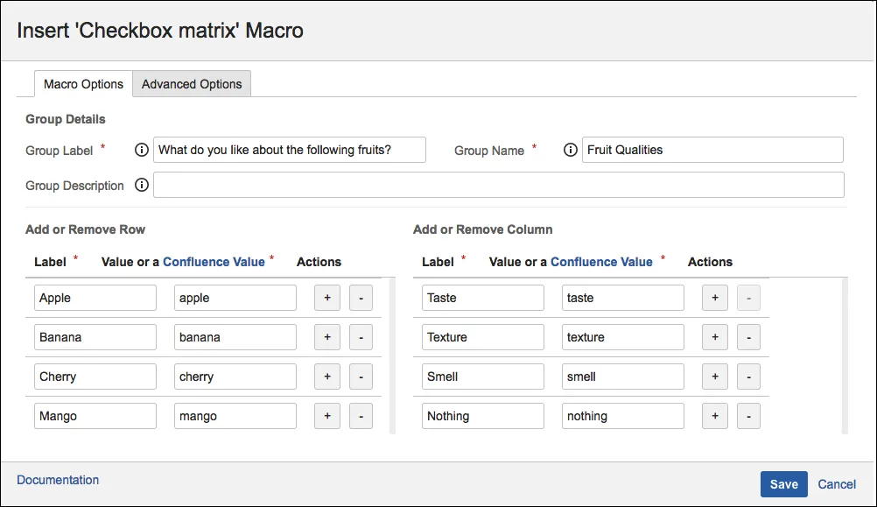Click the column list vertical scrollbar

pos(845,356)
